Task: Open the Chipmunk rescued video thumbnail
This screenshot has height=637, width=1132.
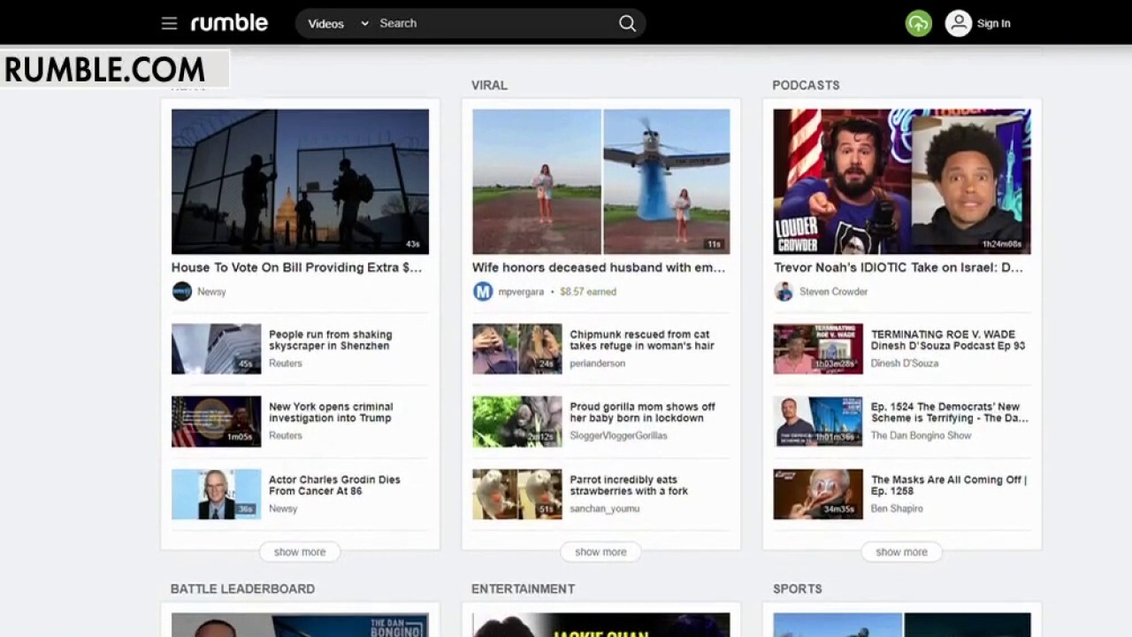Action: coord(516,349)
